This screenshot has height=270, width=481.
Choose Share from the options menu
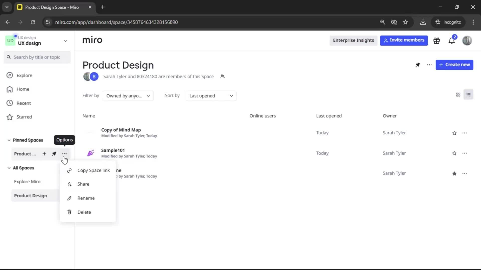pyautogui.click(x=88, y=184)
